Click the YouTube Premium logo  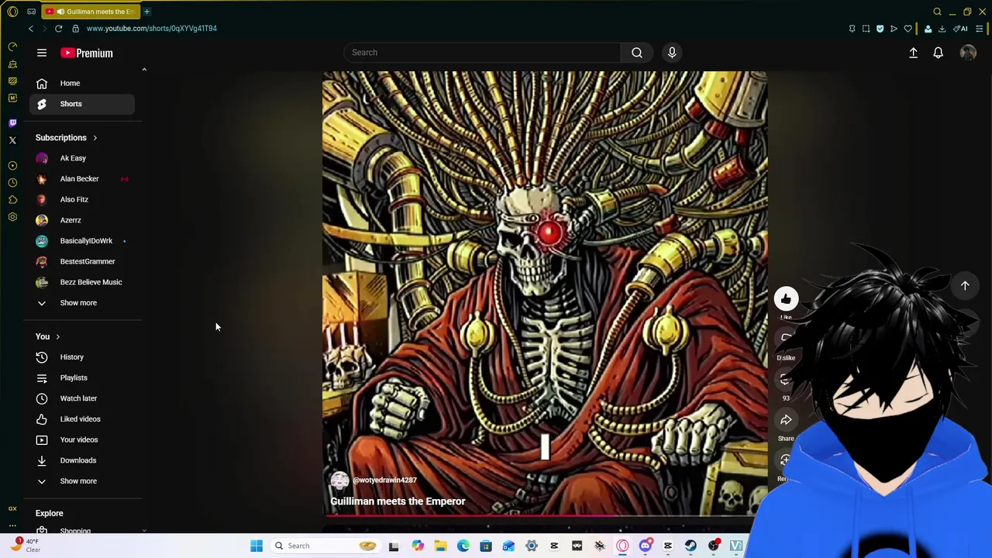(x=87, y=53)
